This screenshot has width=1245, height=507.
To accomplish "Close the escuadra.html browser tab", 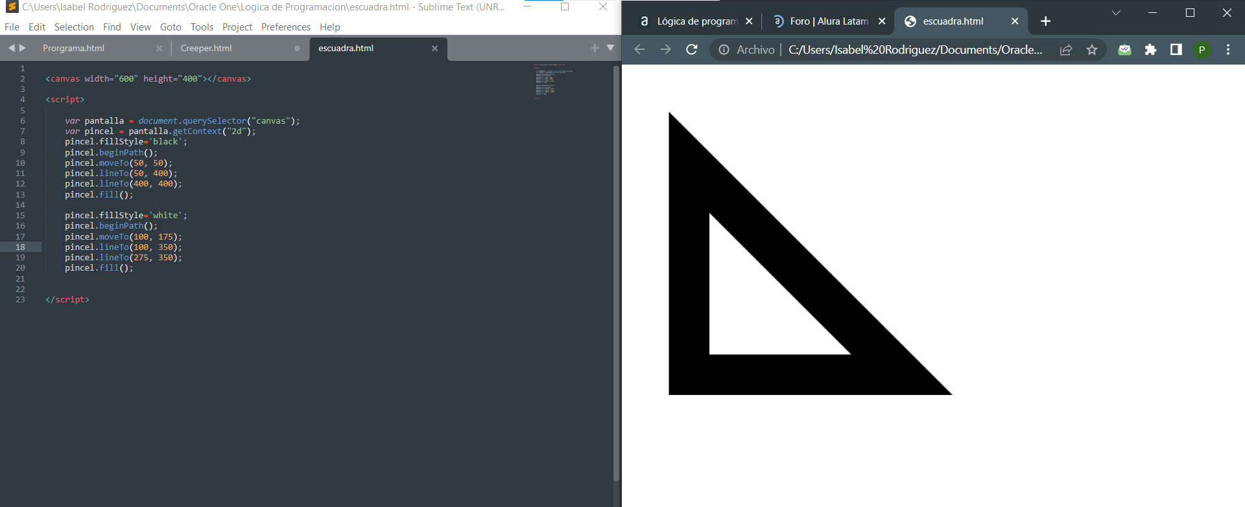I will 1015,21.
